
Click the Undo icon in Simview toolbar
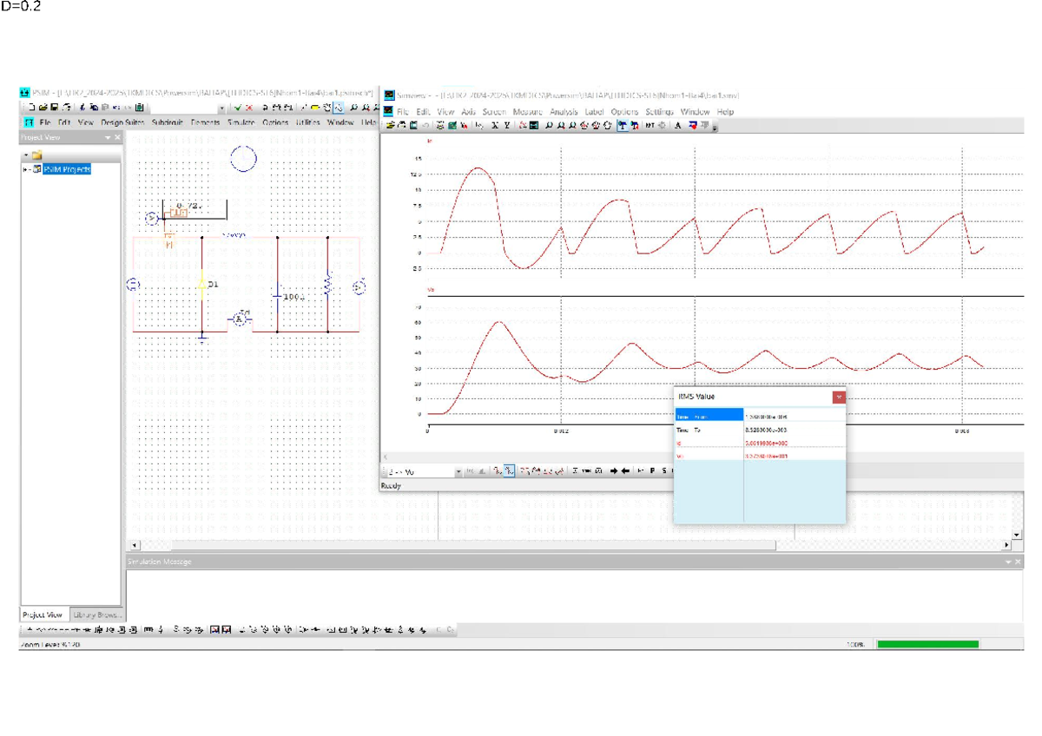(425, 125)
